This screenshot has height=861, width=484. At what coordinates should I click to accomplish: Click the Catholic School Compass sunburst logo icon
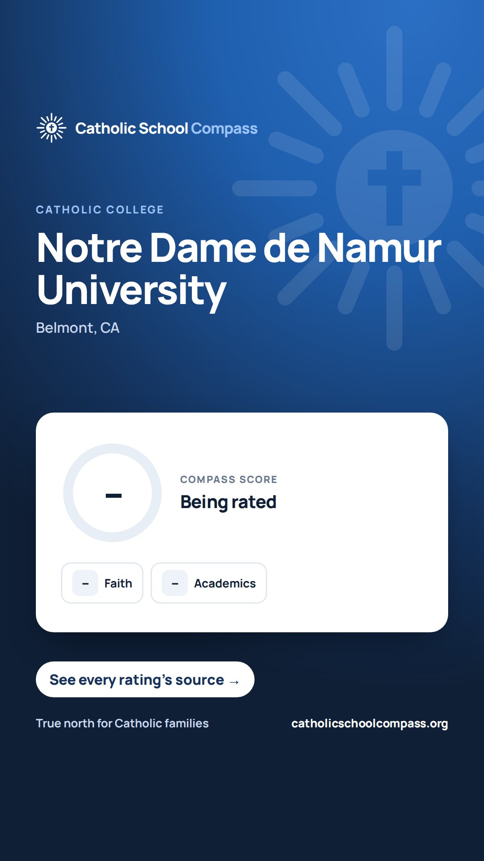[x=52, y=128]
